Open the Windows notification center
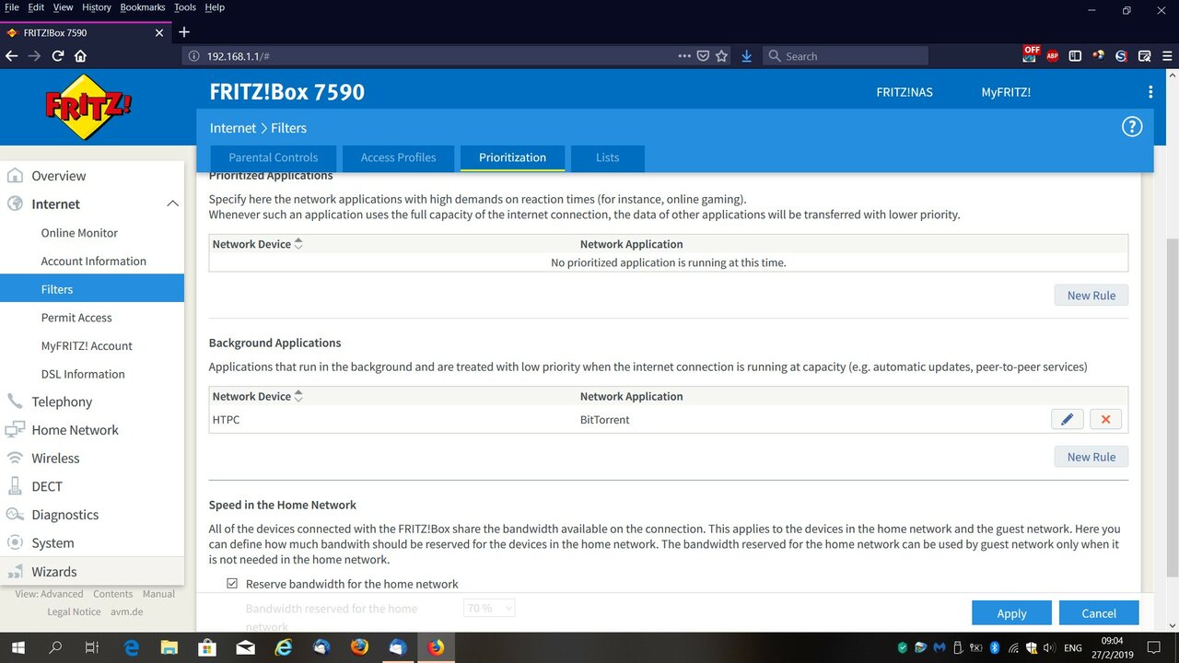The image size is (1179, 663). [1154, 647]
